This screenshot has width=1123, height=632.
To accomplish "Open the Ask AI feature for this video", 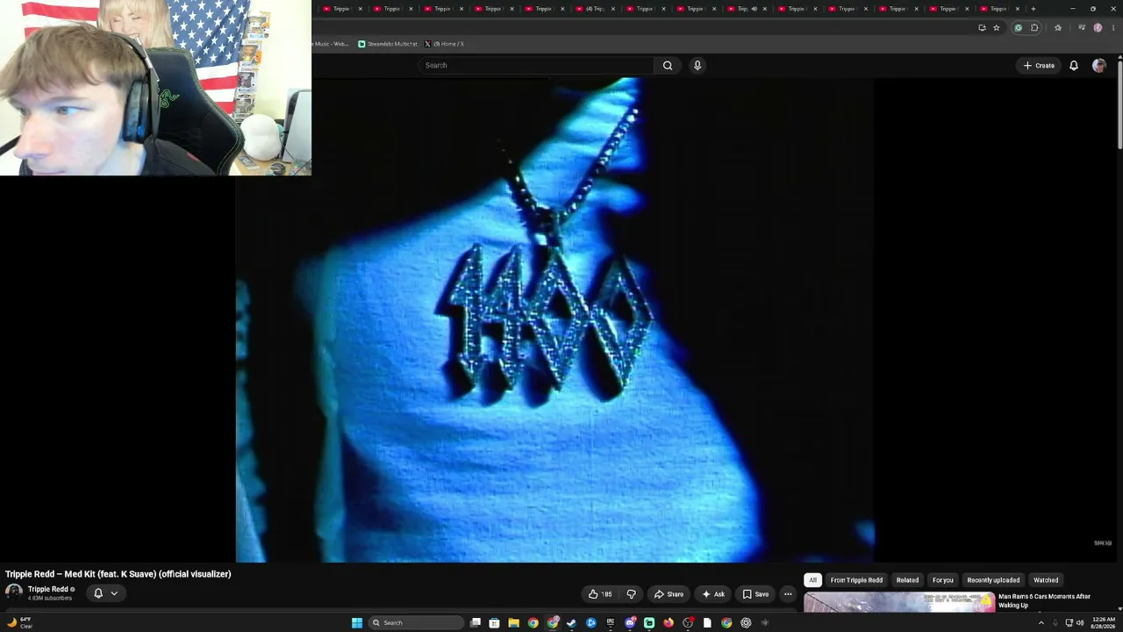I will 713,594.
